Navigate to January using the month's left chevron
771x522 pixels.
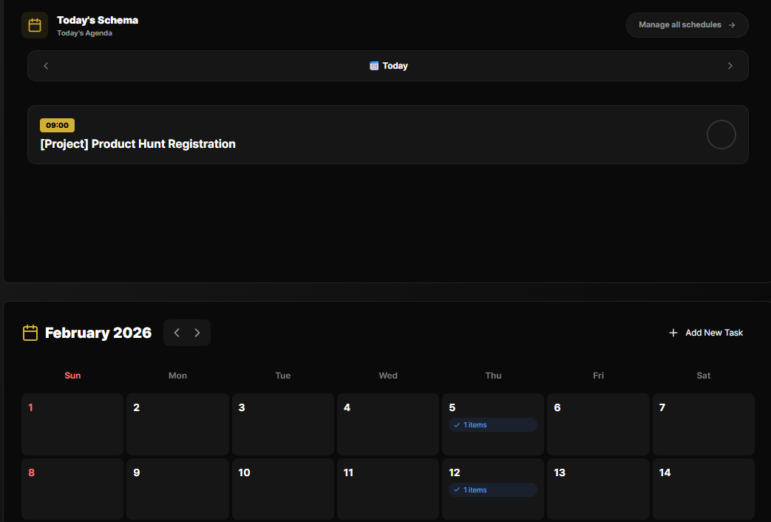click(x=177, y=333)
